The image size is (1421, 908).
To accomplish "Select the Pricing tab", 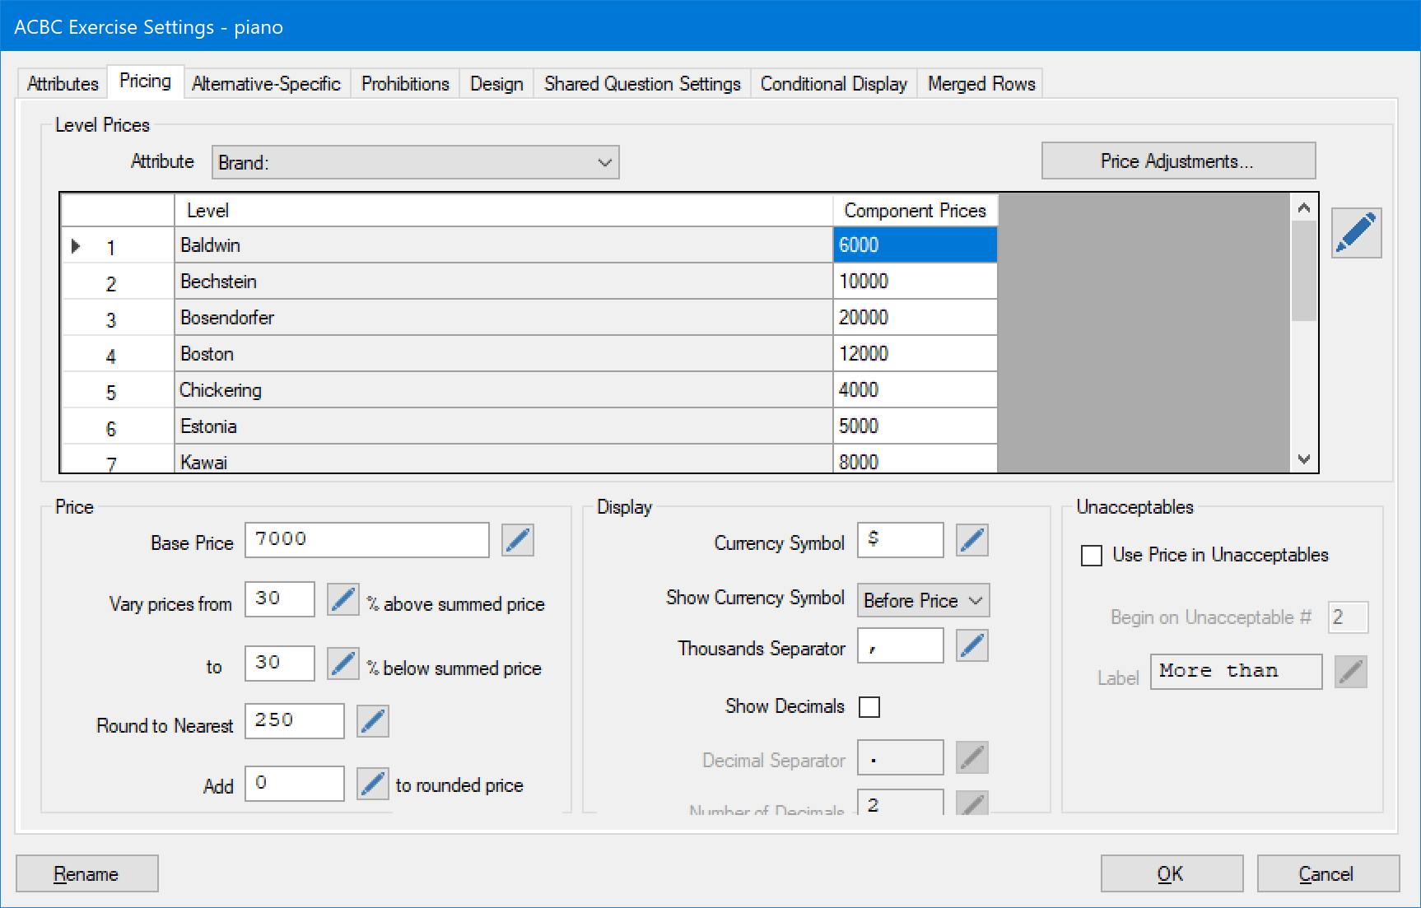I will pos(146,81).
